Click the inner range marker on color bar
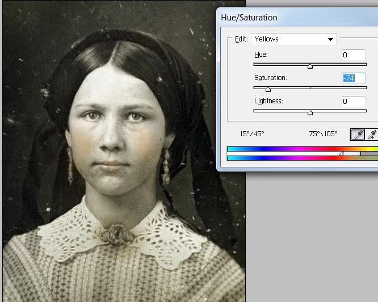This screenshot has width=378, height=302. click(360, 153)
